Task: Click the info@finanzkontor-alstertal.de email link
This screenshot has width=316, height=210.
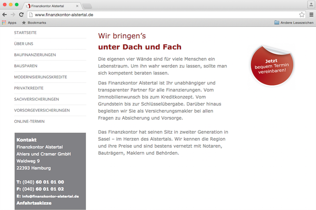Action: 50,196
